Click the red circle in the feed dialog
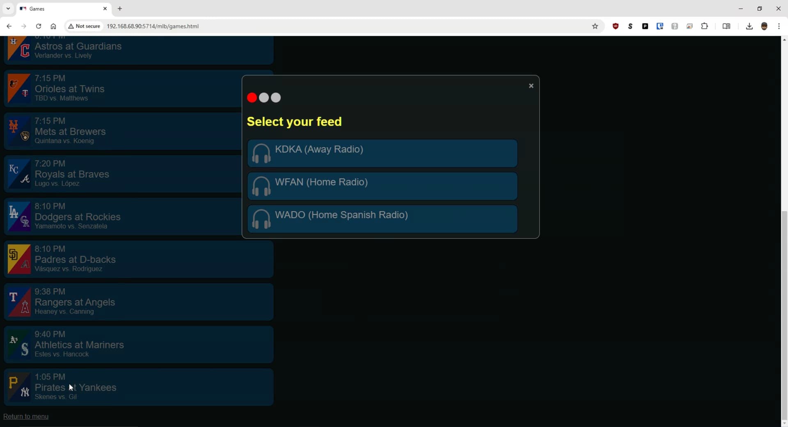 [x=252, y=98]
